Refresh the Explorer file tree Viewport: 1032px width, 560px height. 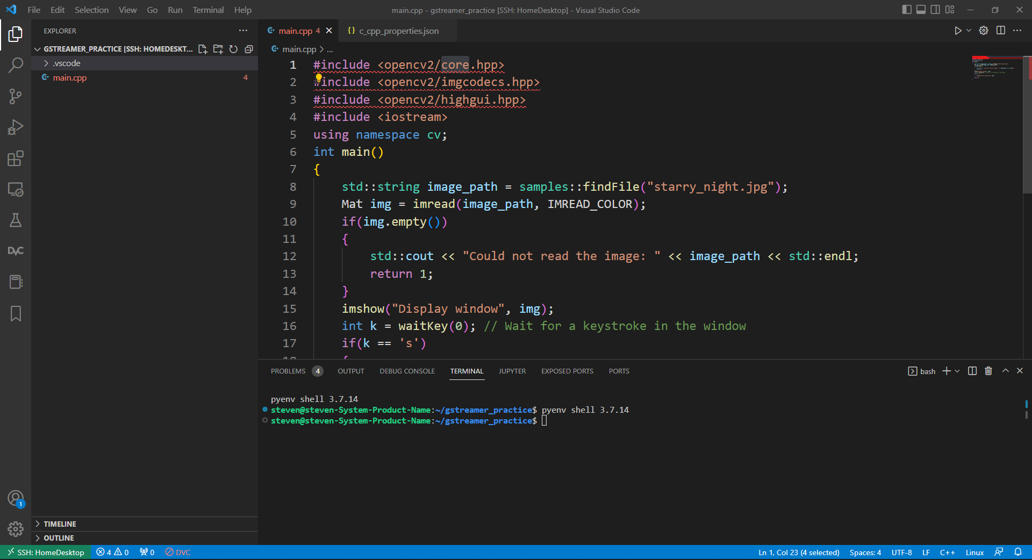click(x=233, y=49)
